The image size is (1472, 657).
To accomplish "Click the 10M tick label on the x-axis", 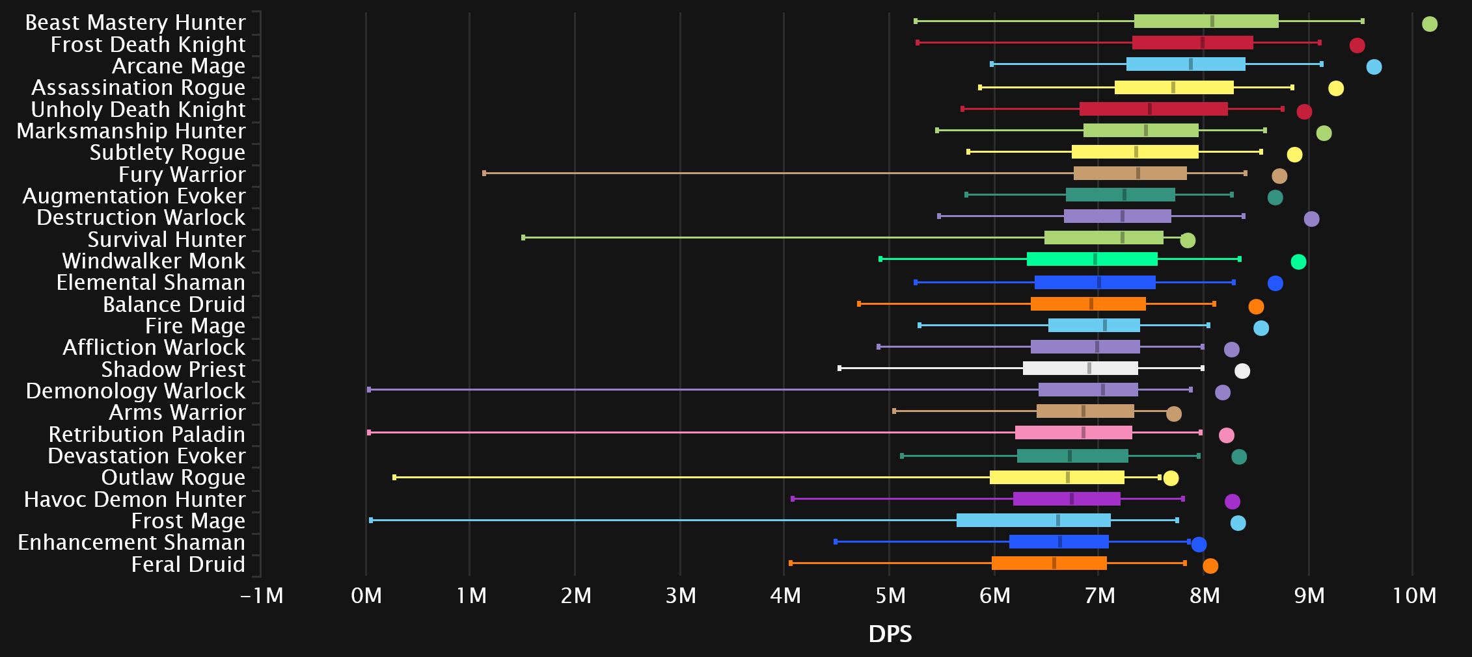I will click(1414, 596).
